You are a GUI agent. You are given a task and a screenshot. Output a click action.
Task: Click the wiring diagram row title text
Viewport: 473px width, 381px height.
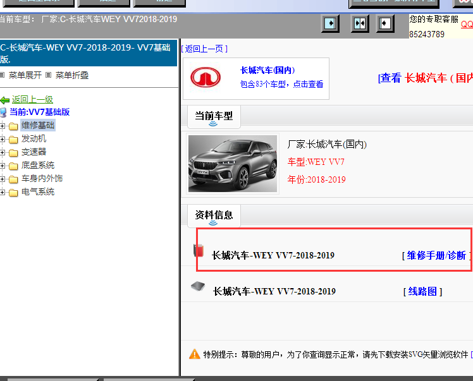click(274, 291)
